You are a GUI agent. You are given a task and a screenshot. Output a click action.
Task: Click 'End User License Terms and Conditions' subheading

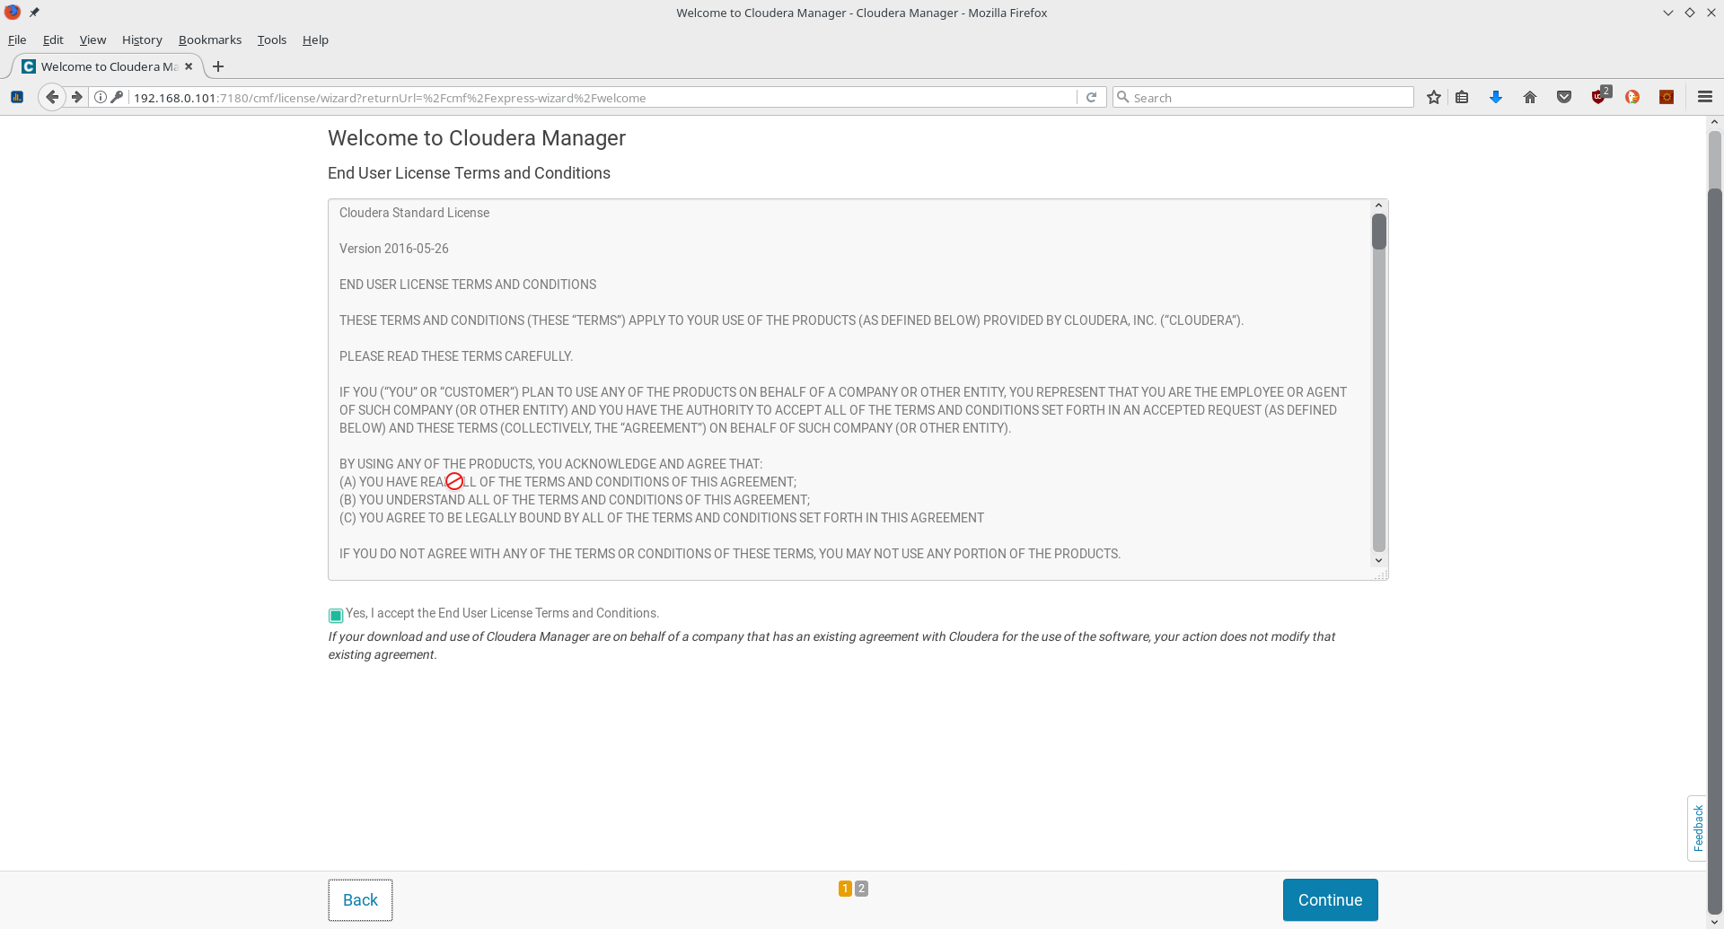[469, 173]
